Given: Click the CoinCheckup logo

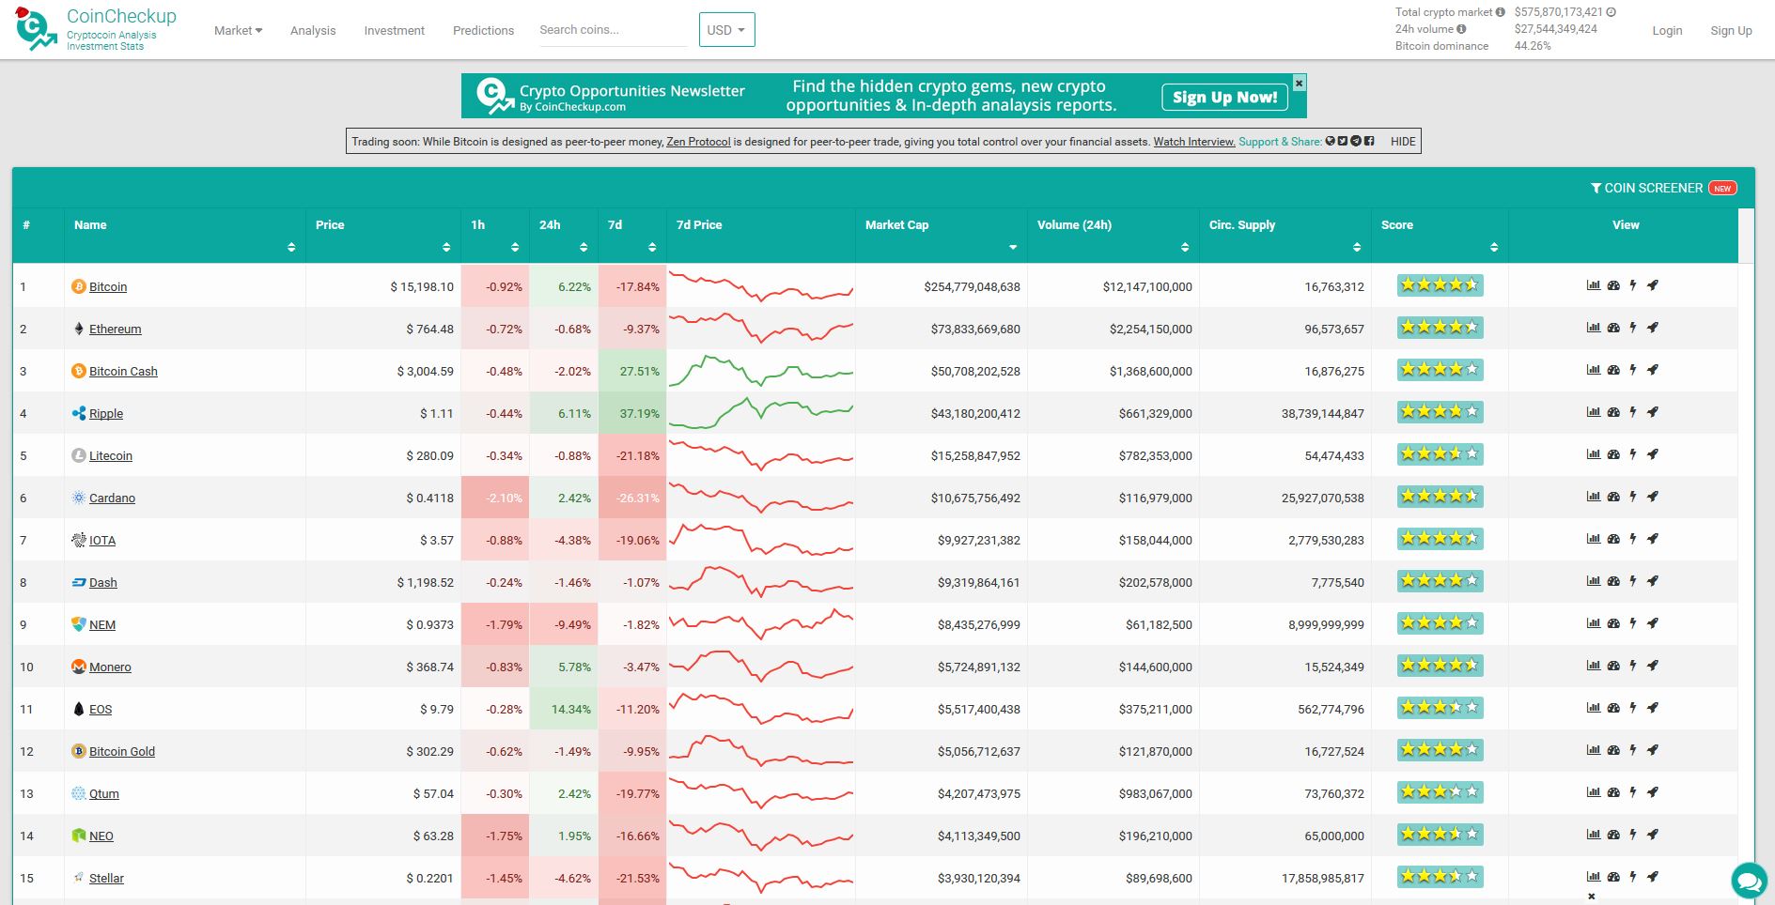Looking at the screenshot, I should (96, 29).
